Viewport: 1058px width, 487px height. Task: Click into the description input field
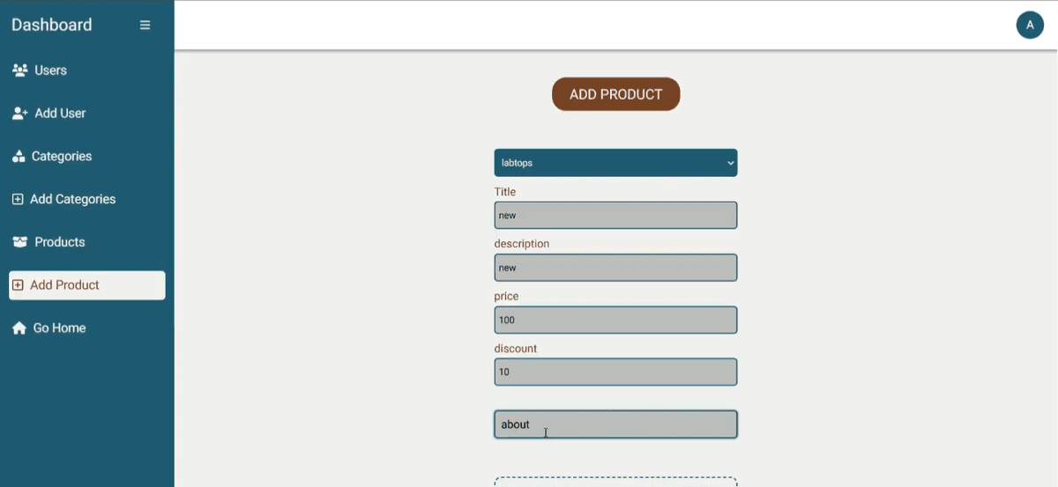point(615,268)
